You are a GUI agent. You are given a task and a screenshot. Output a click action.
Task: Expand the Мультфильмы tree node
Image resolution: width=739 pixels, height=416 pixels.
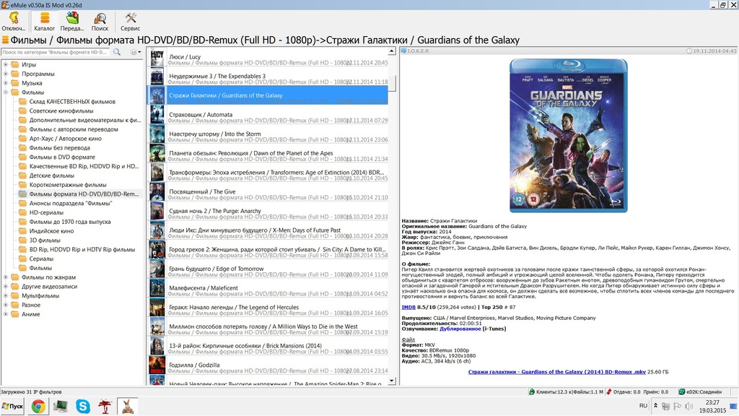coord(6,295)
